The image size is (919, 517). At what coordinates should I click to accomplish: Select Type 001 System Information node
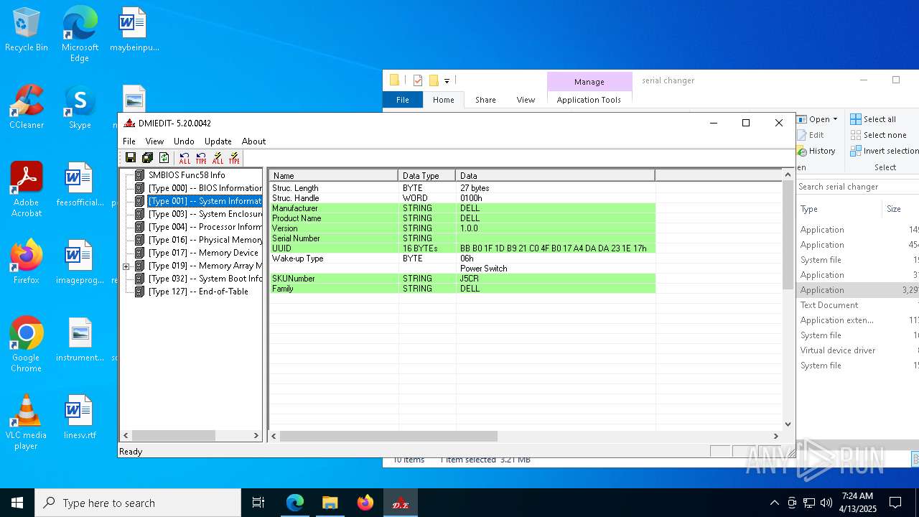click(205, 201)
